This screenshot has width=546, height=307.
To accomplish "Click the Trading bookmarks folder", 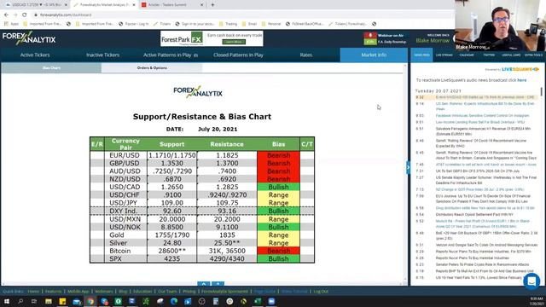I will 228,24.
